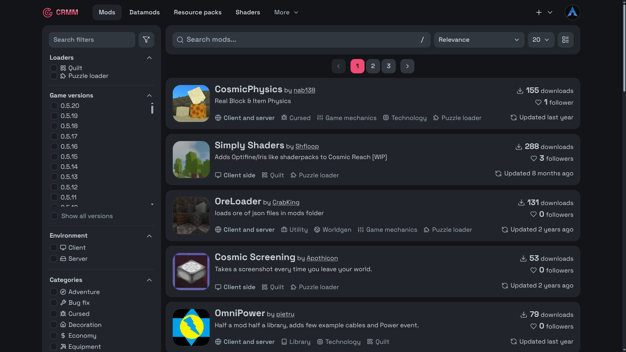
Task: Enable game version 0.5.20 filter
Action: (54, 106)
